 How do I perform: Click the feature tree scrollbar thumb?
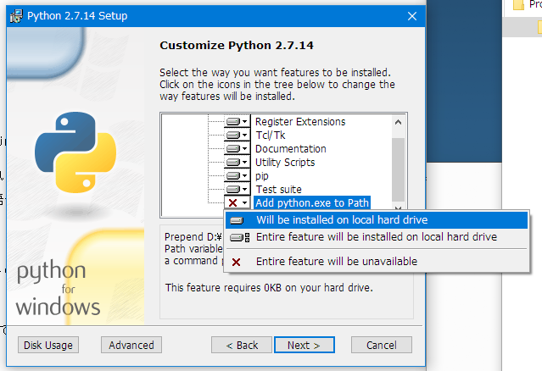point(398,169)
